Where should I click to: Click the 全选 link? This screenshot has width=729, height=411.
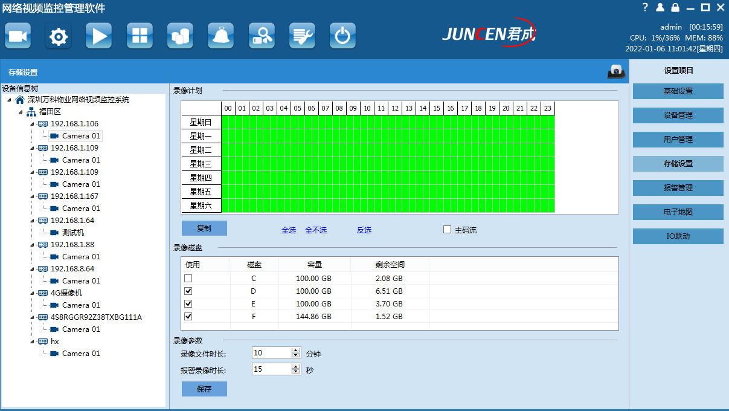point(289,230)
